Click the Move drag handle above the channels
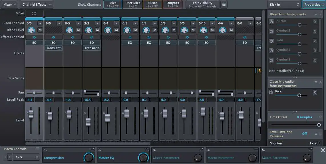 [x=34, y=13]
